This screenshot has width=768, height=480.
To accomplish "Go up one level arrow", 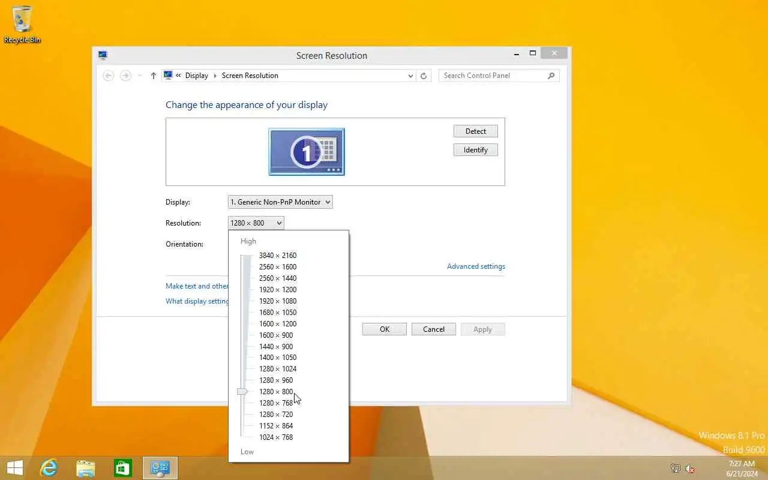I will tap(154, 76).
